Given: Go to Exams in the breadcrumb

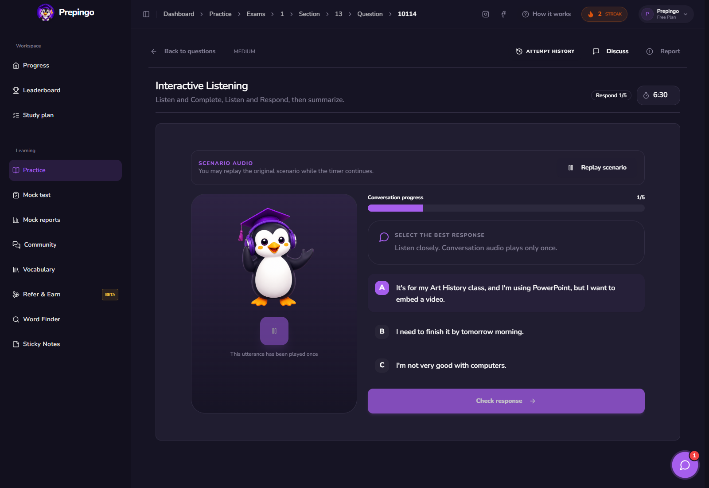Looking at the screenshot, I should 256,14.
